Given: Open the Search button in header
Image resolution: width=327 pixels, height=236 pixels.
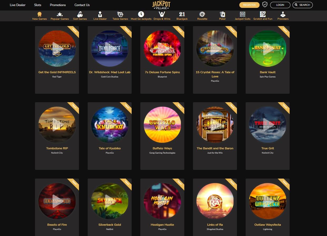Looking at the screenshot, I should (303, 5).
